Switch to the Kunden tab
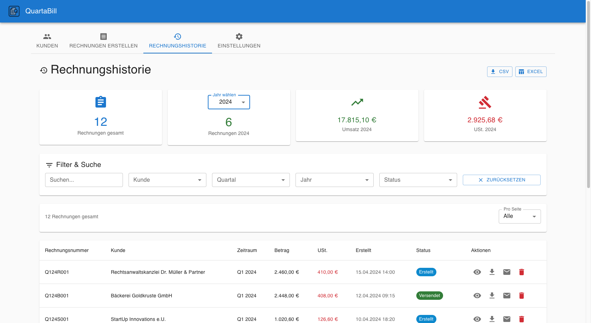The height and width of the screenshot is (323, 591). (x=47, y=41)
